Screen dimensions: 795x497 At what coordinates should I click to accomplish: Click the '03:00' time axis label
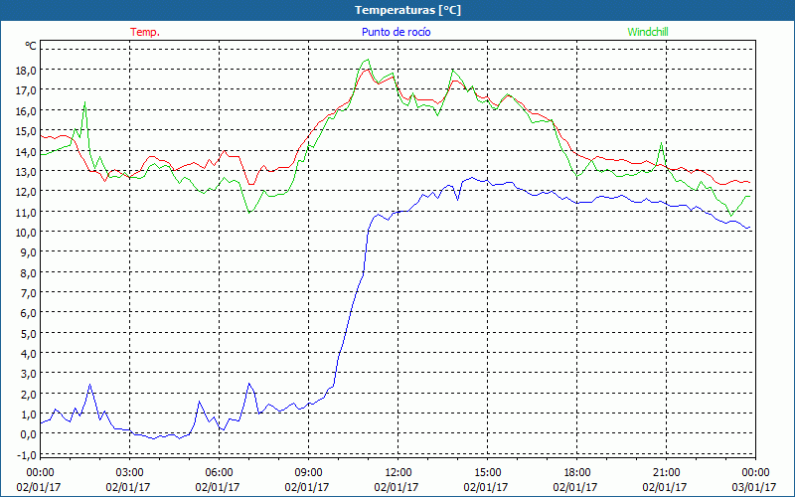(130, 472)
